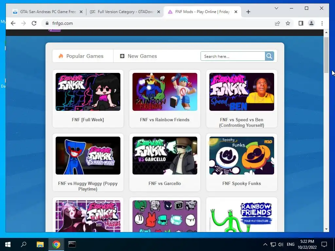335x251 pixels.
Task: Open the New Games section
Action: [x=138, y=56]
